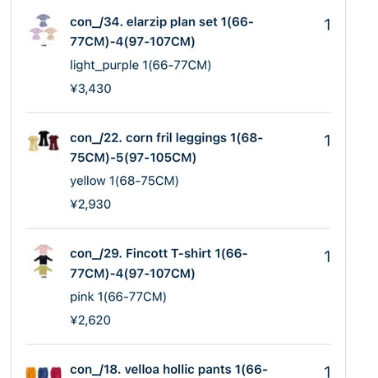Select the yellow 1(68-75CM) variant text
378x378 pixels.
click(x=124, y=181)
